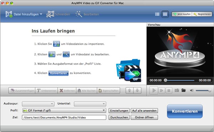
Task: Open the Profil GIF Format dropdown
Action: pyautogui.click(x=64, y=110)
